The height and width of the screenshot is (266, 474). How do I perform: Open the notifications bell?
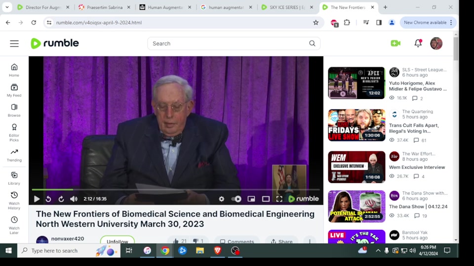(418, 43)
